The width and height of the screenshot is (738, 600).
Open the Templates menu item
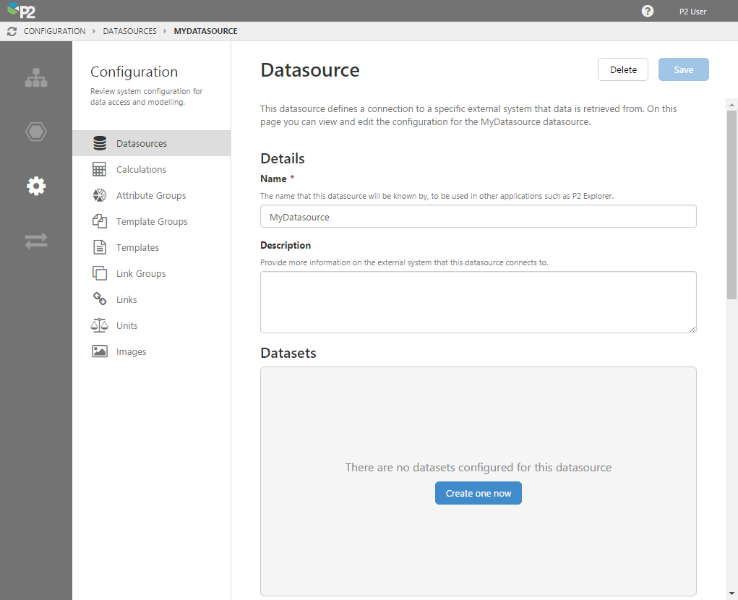point(137,247)
